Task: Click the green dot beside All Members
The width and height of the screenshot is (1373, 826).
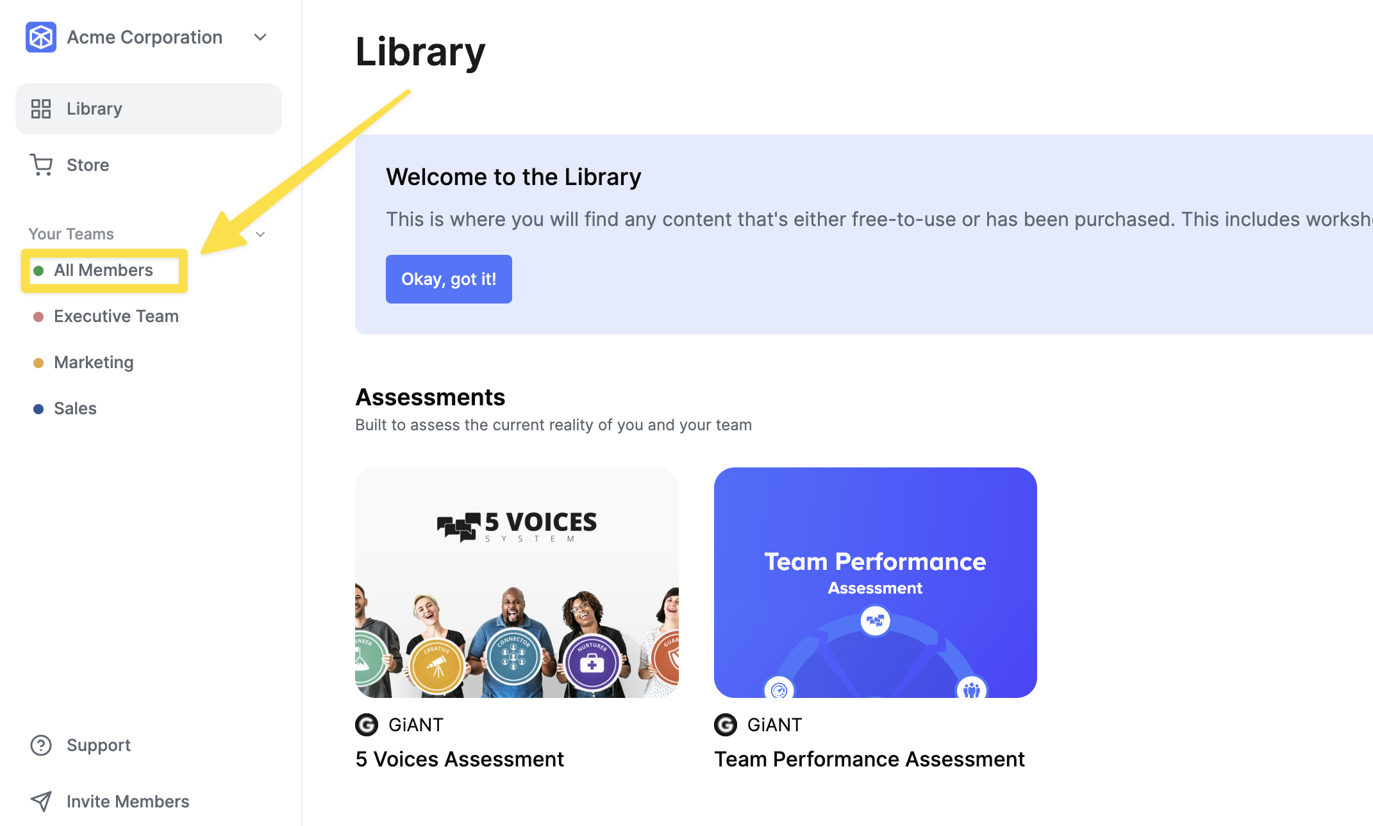Action: [38, 271]
